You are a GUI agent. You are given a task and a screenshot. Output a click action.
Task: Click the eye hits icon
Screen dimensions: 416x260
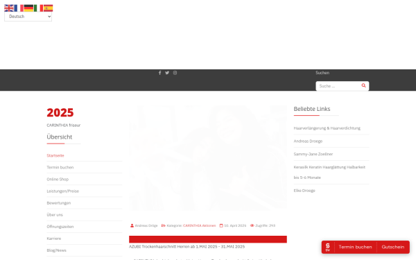(x=252, y=225)
